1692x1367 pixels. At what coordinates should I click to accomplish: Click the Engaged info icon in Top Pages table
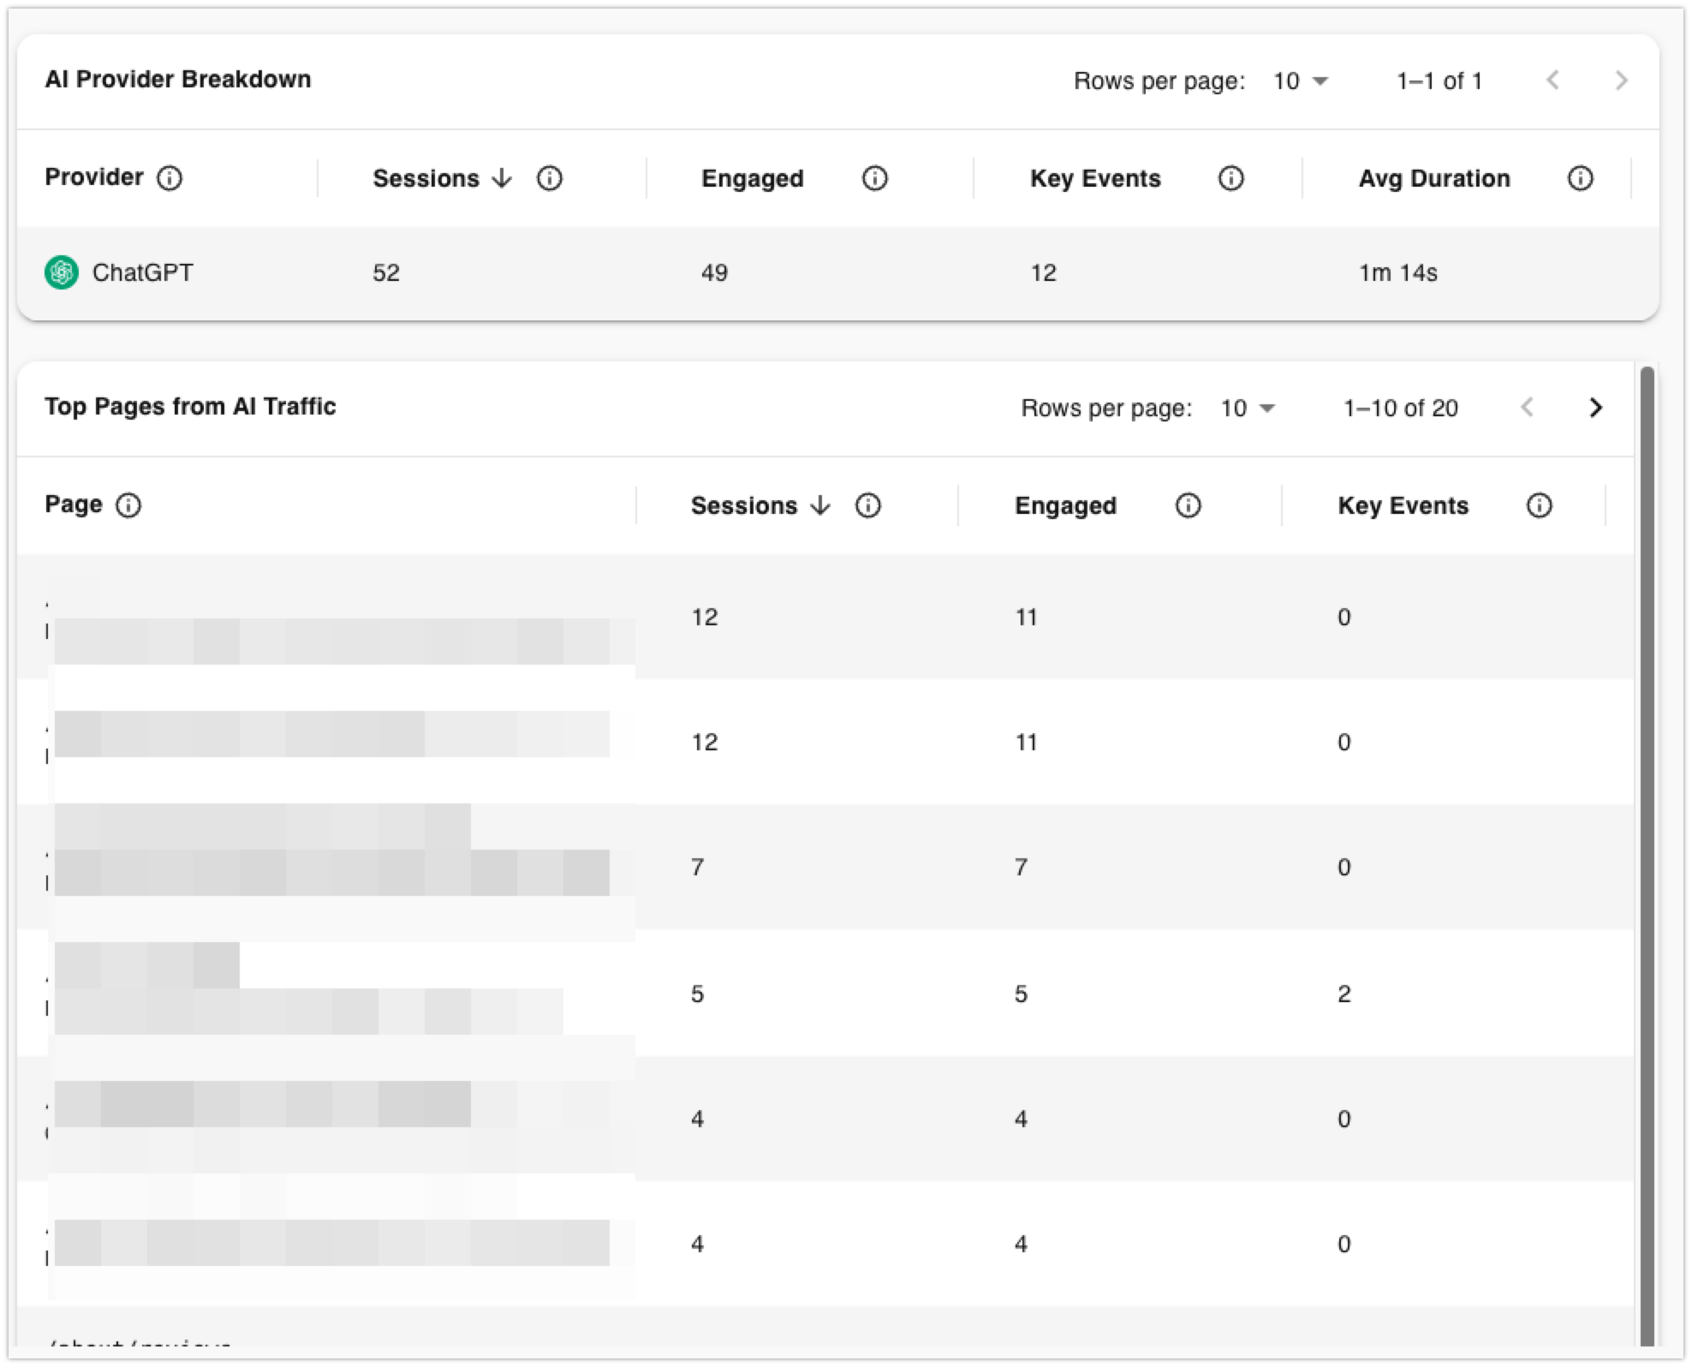coord(1189,506)
